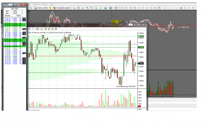Select the equidistant channel tool
The width and height of the screenshot is (207, 129).
(181, 8)
